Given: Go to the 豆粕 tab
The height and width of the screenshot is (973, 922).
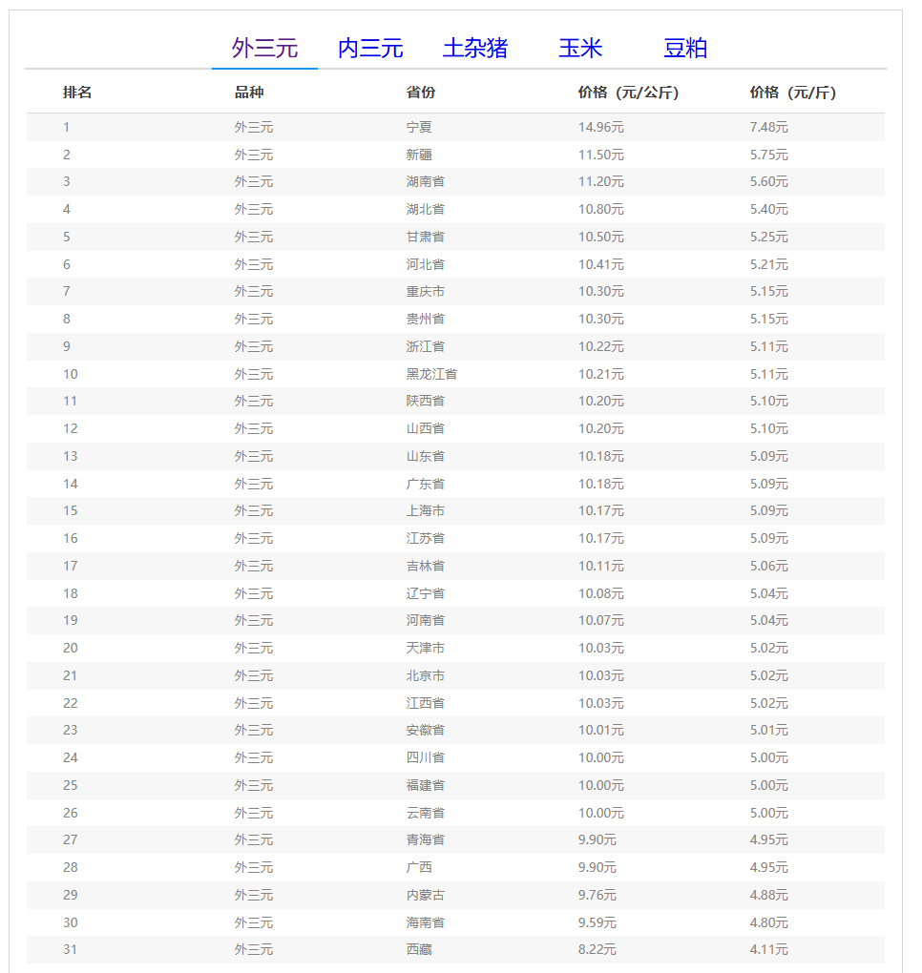Looking at the screenshot, I should 685,48.
